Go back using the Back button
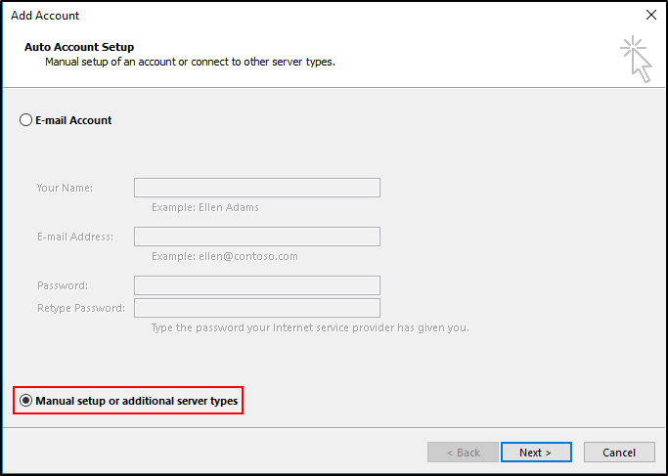Screen dimensions: 668x476 (463, 453)
